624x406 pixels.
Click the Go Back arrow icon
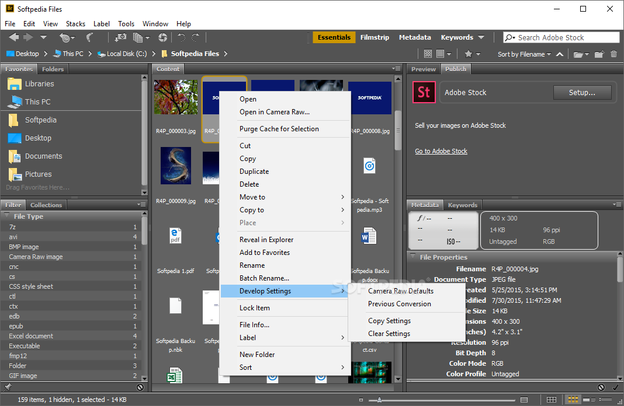click(x=14, y=37)
